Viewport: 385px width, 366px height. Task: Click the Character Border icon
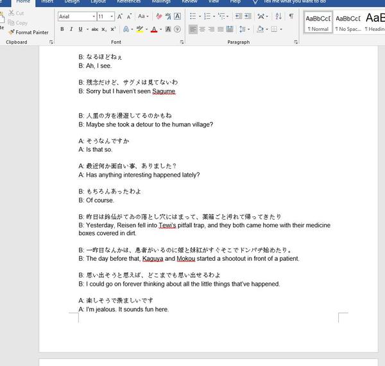pos(177,17)
